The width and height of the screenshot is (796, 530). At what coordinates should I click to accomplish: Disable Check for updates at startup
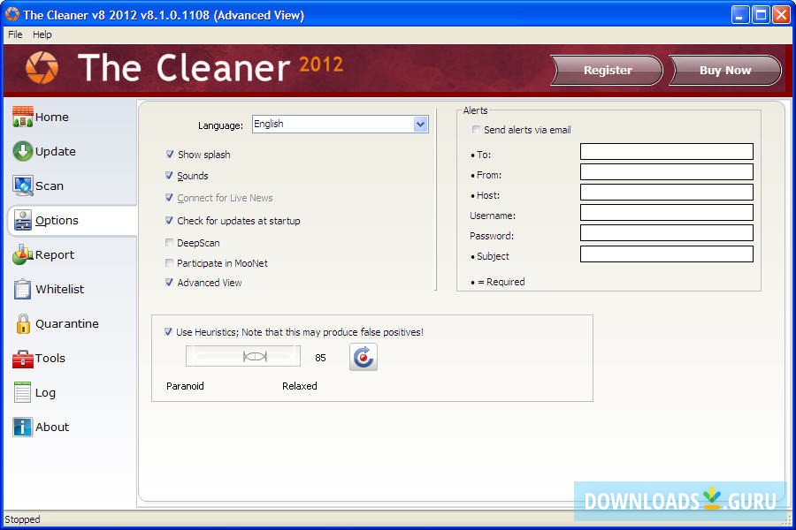click(170, 221)
